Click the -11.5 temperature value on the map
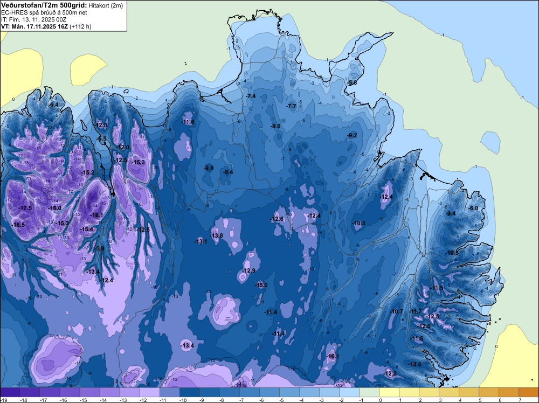The image size is (539, 403). 437,288
